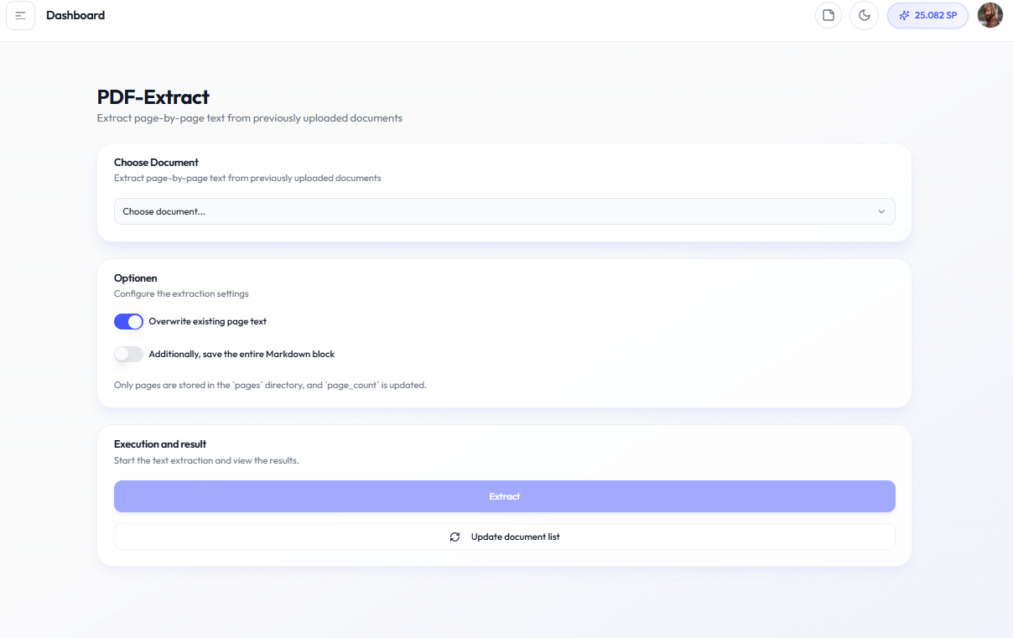Enable the save entire Markdown block switch
The height and width of the screenshot is (638, 1013).
pyautogui.click(x=128, y=355)
